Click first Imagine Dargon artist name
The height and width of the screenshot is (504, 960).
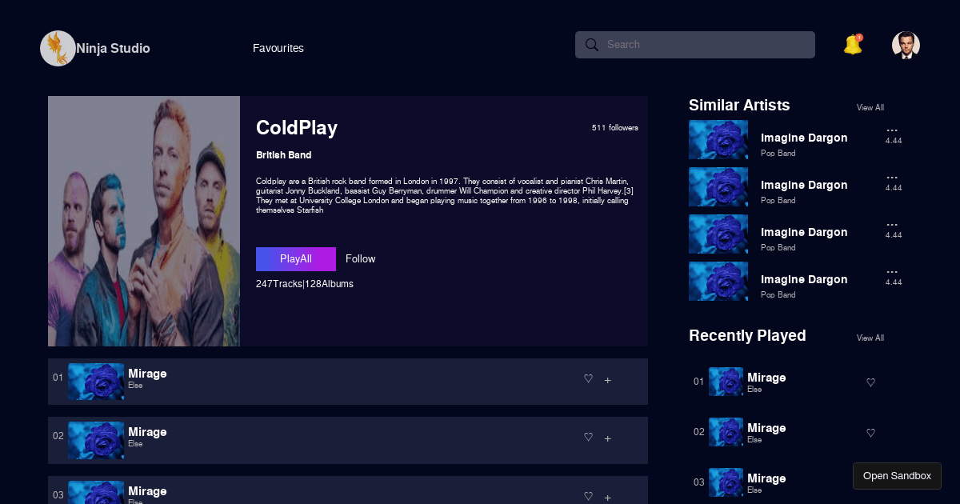[x=804, y=138]
